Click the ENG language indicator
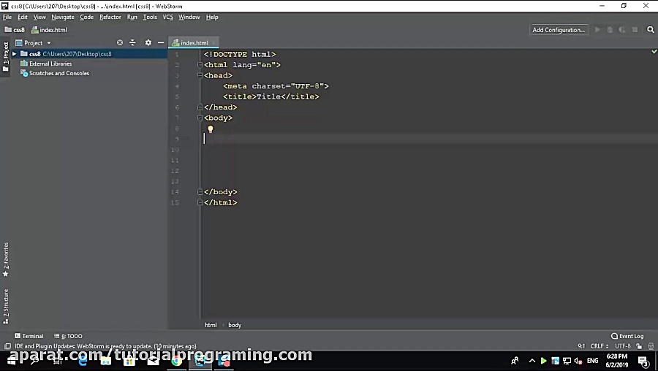Screen dimensions: 658x371 (x=592, y=361)
